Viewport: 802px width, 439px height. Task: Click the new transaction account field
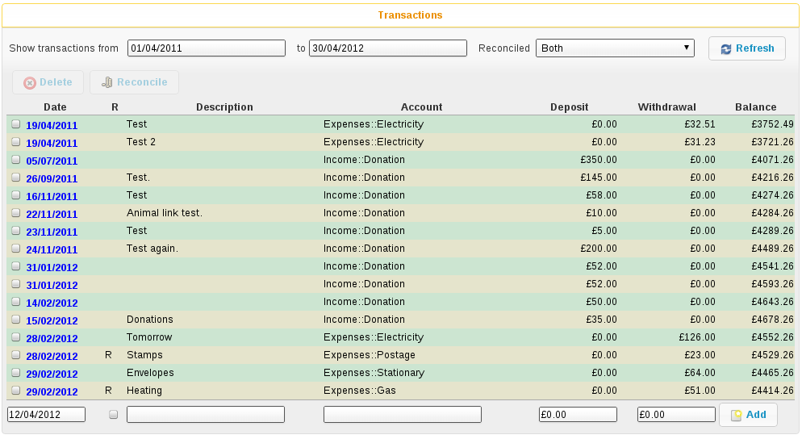pyautogui.click(x=402, y=415)
